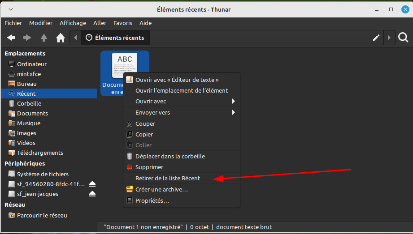The width and height of the screenshot is (413, 234).
Task: Open the Favoris menu
Action: (x=123, y=23)
